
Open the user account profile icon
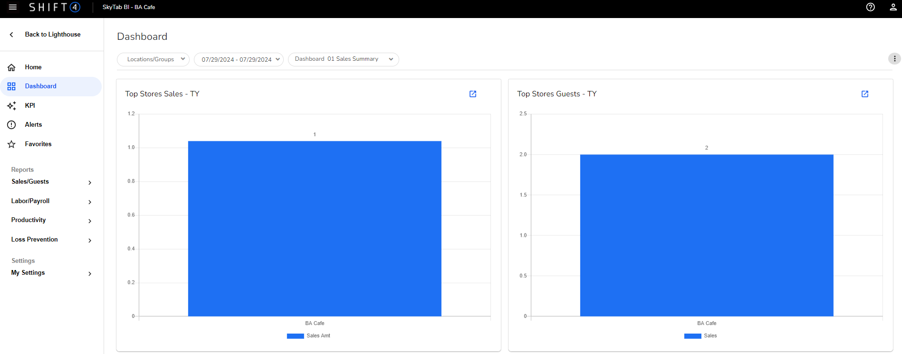click(893, 7)
